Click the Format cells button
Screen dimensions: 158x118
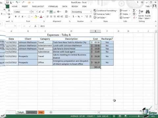point(125,18)
